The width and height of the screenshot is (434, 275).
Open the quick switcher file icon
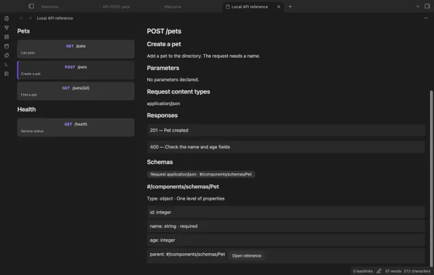[7, 18]
